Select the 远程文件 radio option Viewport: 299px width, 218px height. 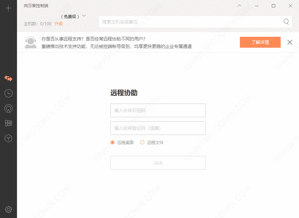coord(143,142)
